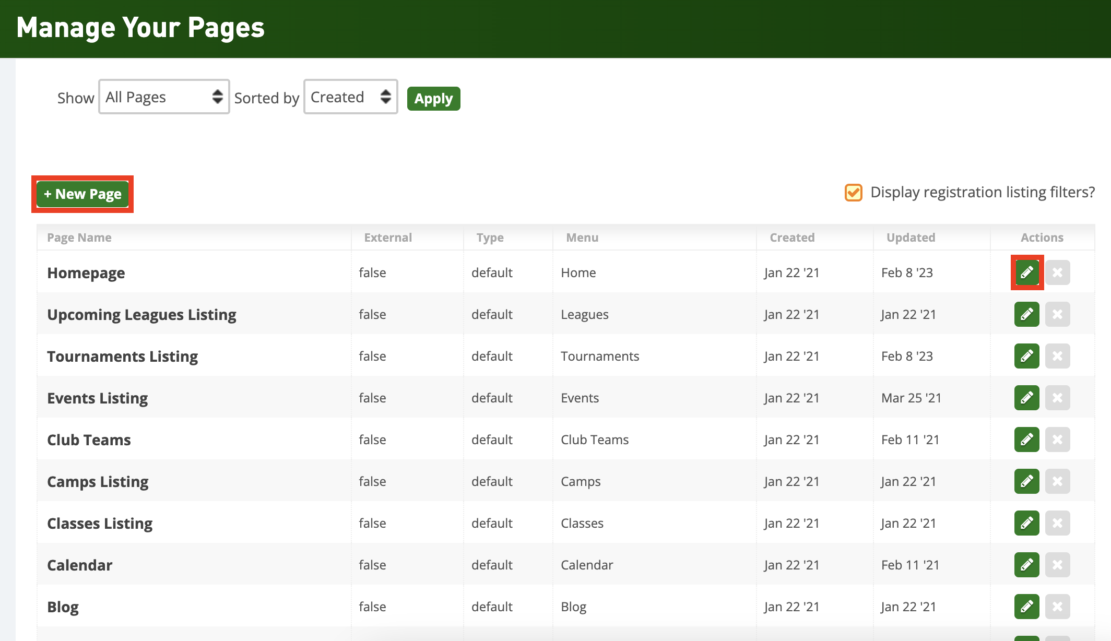Edit the Calendar page
The image size is (1111, 641).
click(1026, 565)
